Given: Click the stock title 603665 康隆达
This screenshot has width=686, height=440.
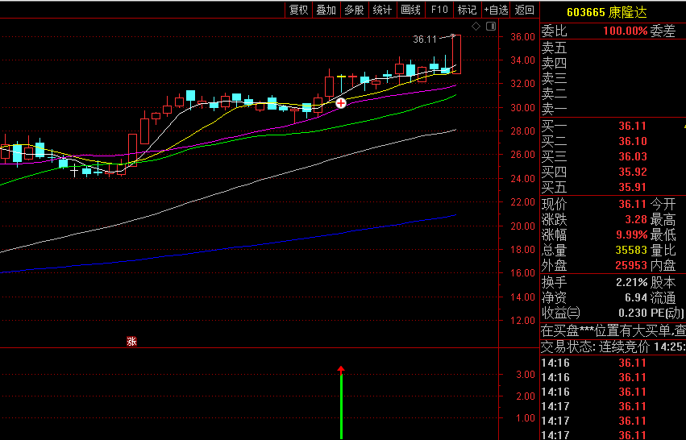Looking at the screenshot, I should 606,12.
